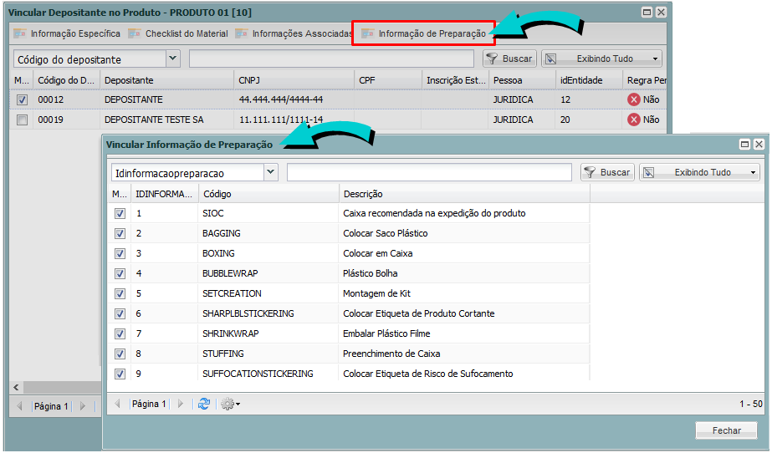Click Informações Associadas icon

point(241,33)
